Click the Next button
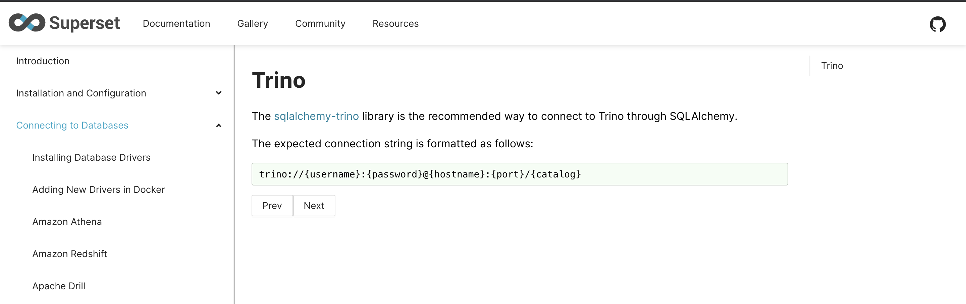 314,206
